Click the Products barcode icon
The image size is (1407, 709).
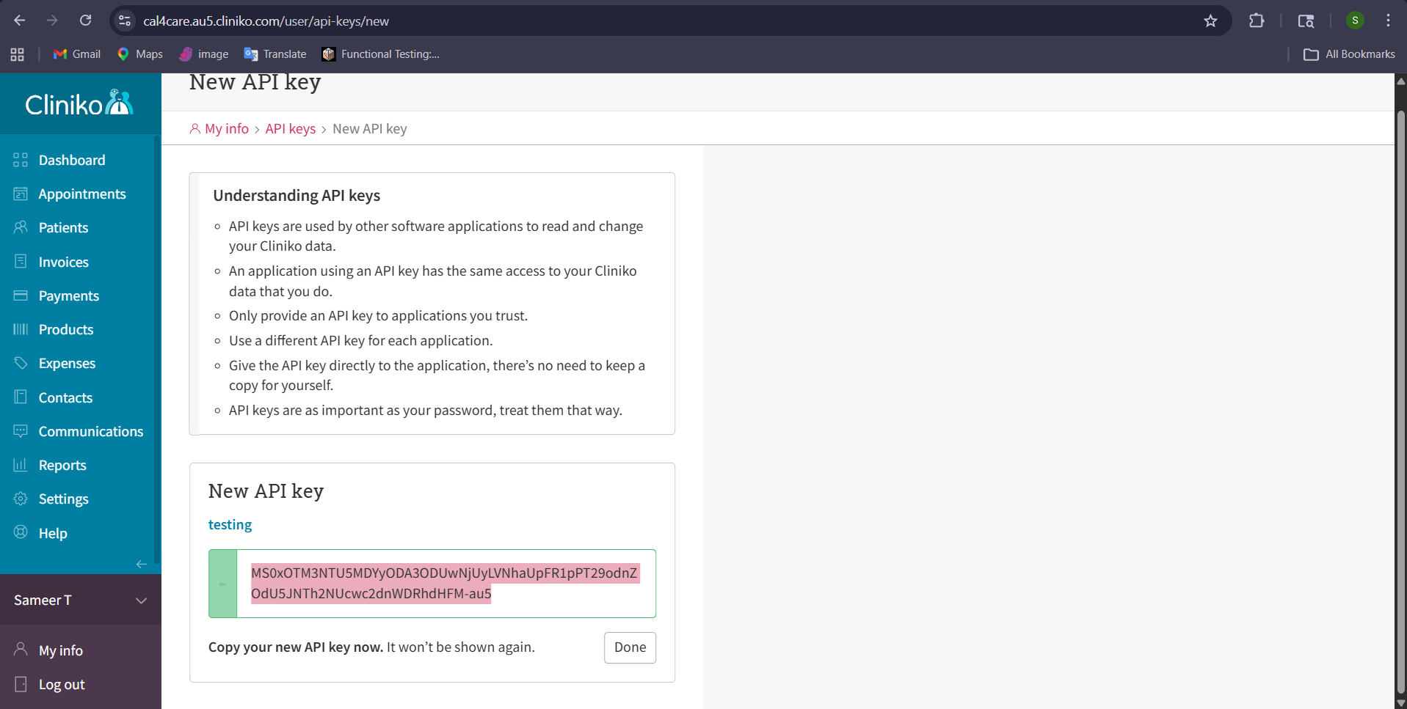pos(21,329)
